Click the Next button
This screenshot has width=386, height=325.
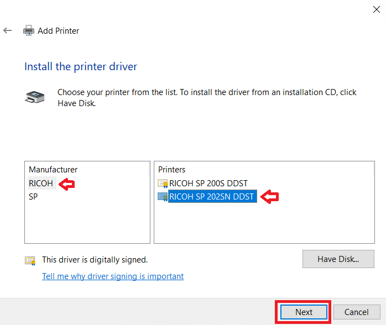click(304, 312)
